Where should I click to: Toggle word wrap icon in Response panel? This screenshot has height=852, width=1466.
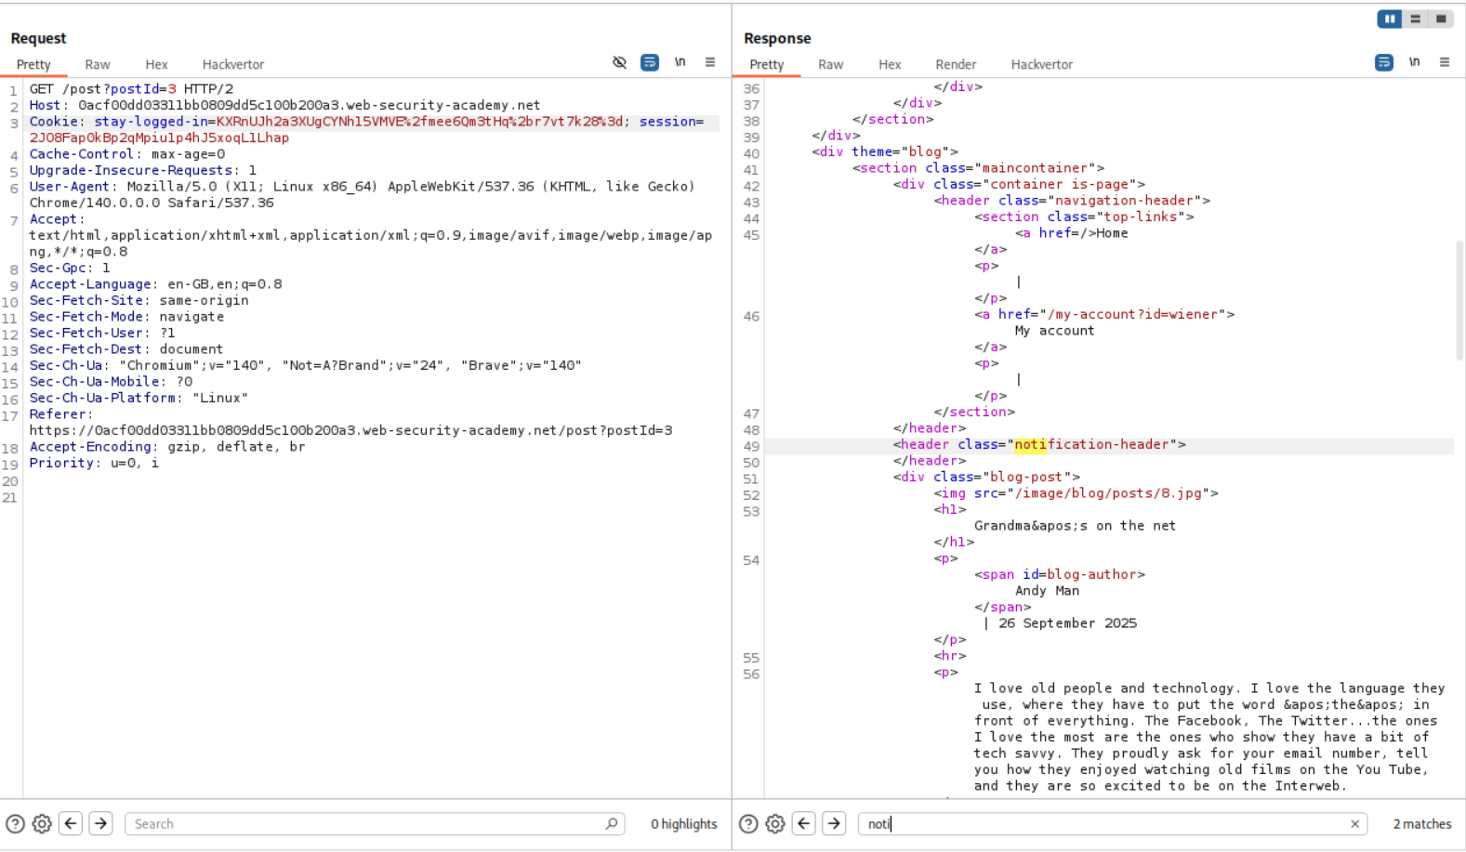1384,62
